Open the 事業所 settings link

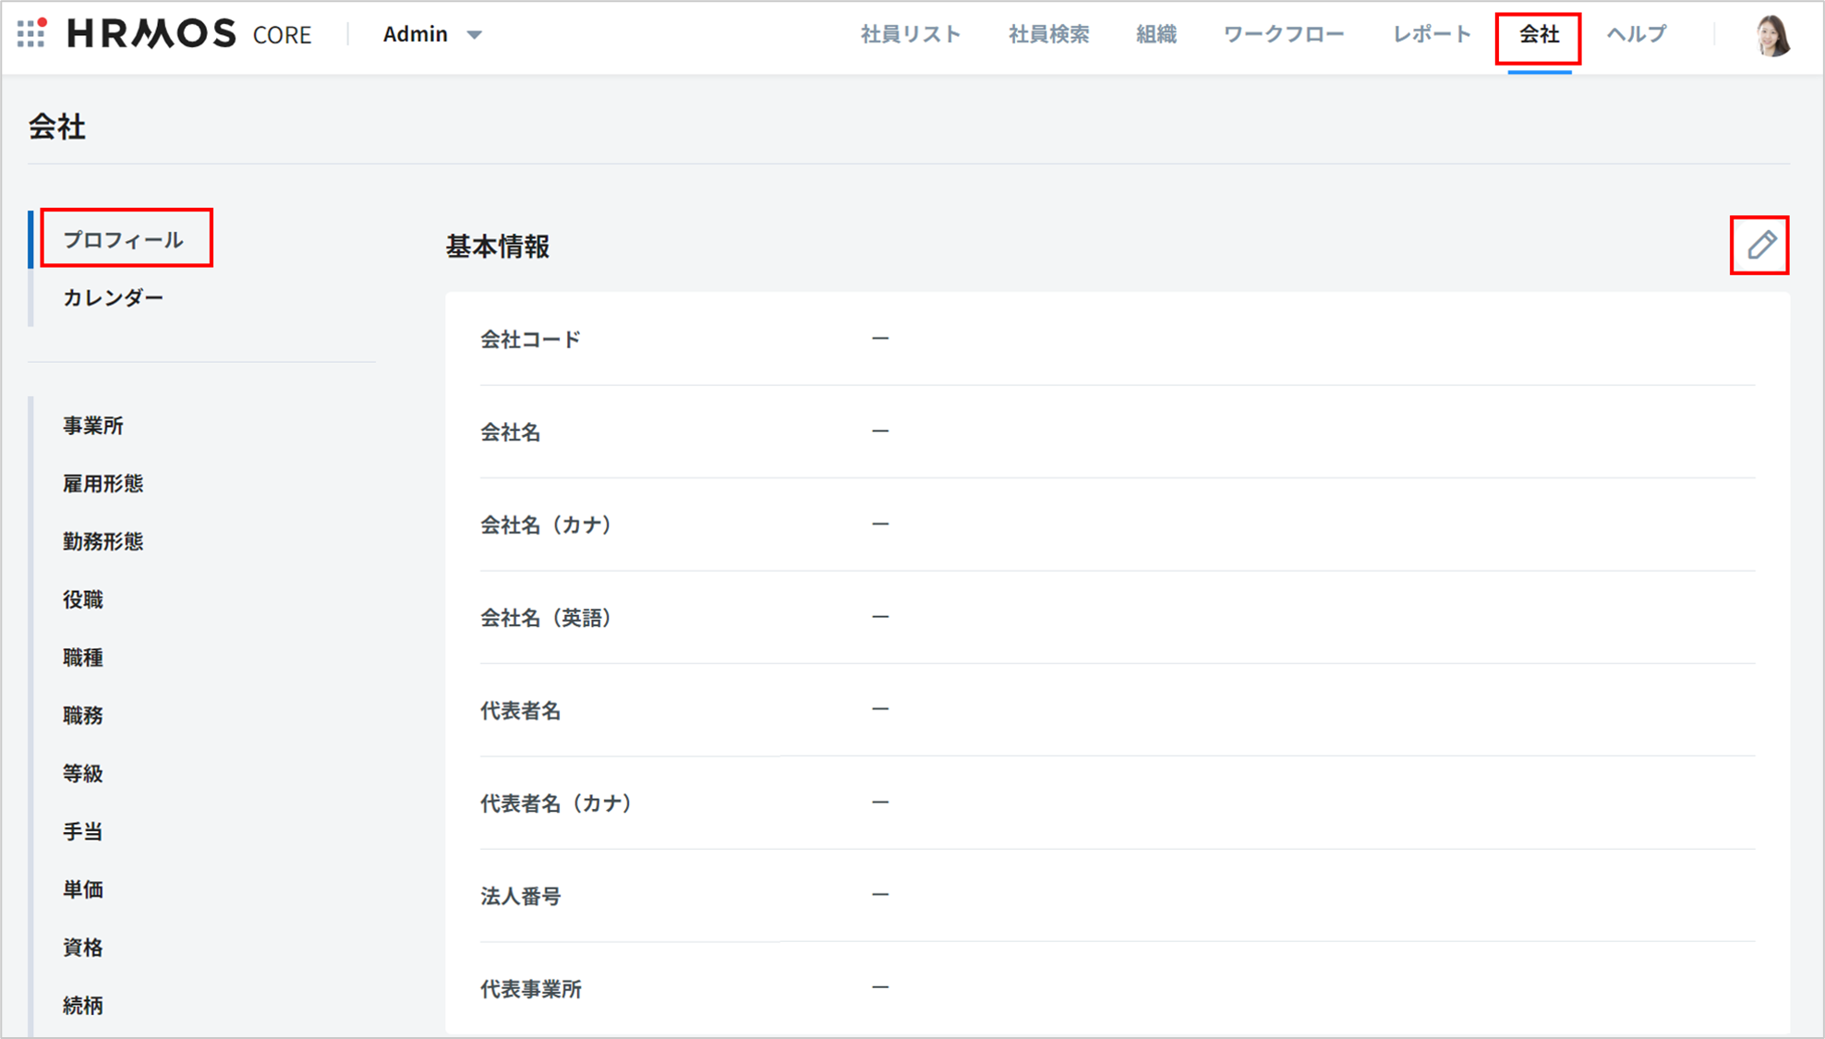[x=93, y=426]
